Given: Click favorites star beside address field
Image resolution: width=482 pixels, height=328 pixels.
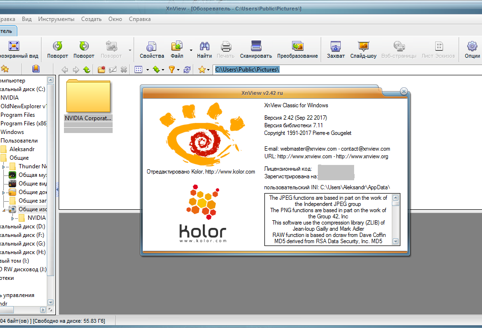Looking at the screenshot, I should (x=202, y=70).
